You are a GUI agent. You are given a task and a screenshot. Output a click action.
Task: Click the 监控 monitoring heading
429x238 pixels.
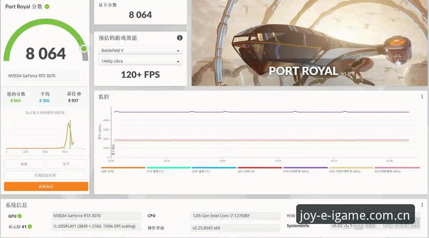click(x=104, y=96)
